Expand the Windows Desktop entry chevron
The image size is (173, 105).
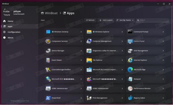pyautogui.click(x=81, y=32)
